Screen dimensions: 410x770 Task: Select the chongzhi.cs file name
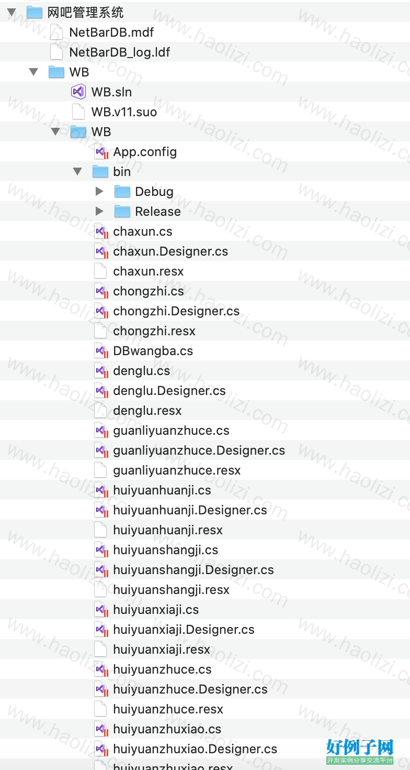[x=149, y=291]
